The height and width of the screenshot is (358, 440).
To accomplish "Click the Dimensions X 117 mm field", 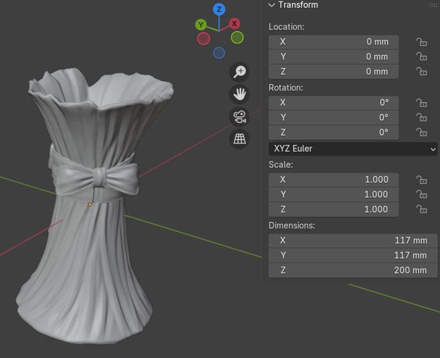I will pos(353,241).
